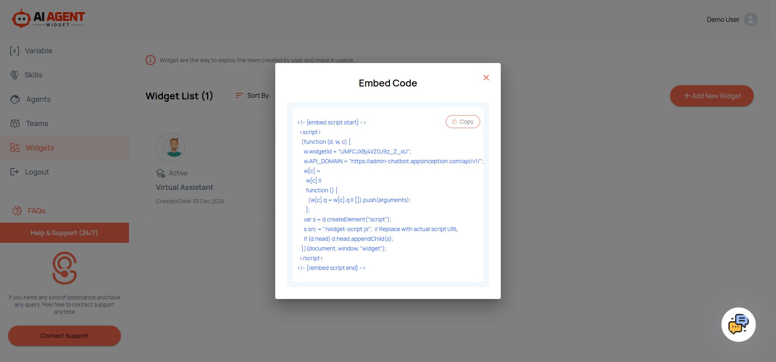
Task: Click the Demo User avatar icon
Action: coord(751,19)
